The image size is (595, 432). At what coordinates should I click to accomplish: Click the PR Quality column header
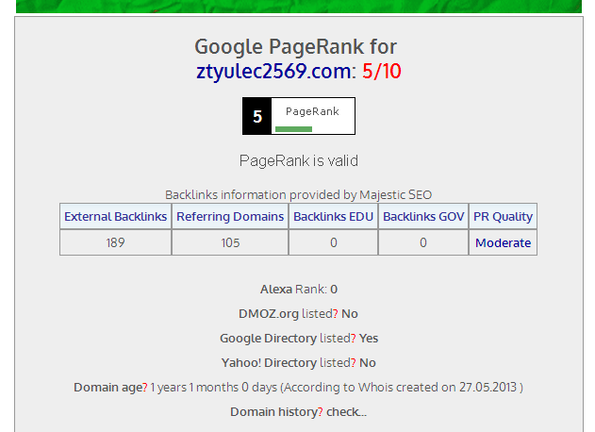click(x=503, y=216)
